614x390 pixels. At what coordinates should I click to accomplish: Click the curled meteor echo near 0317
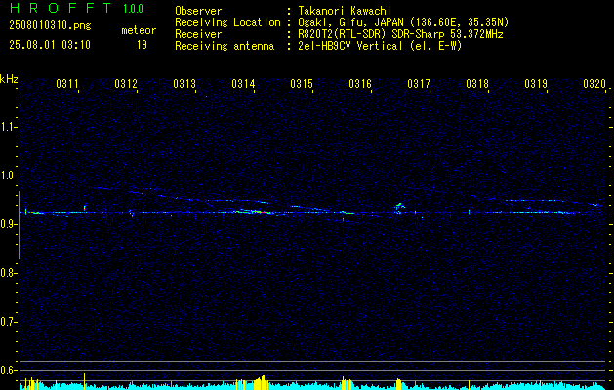tap(400, 208)
